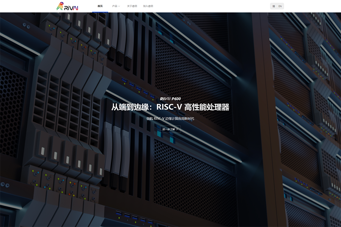The image size is (341, 227).
Task: Click the RiVAI parrot logo icon
Action: (x=60, y=6)
